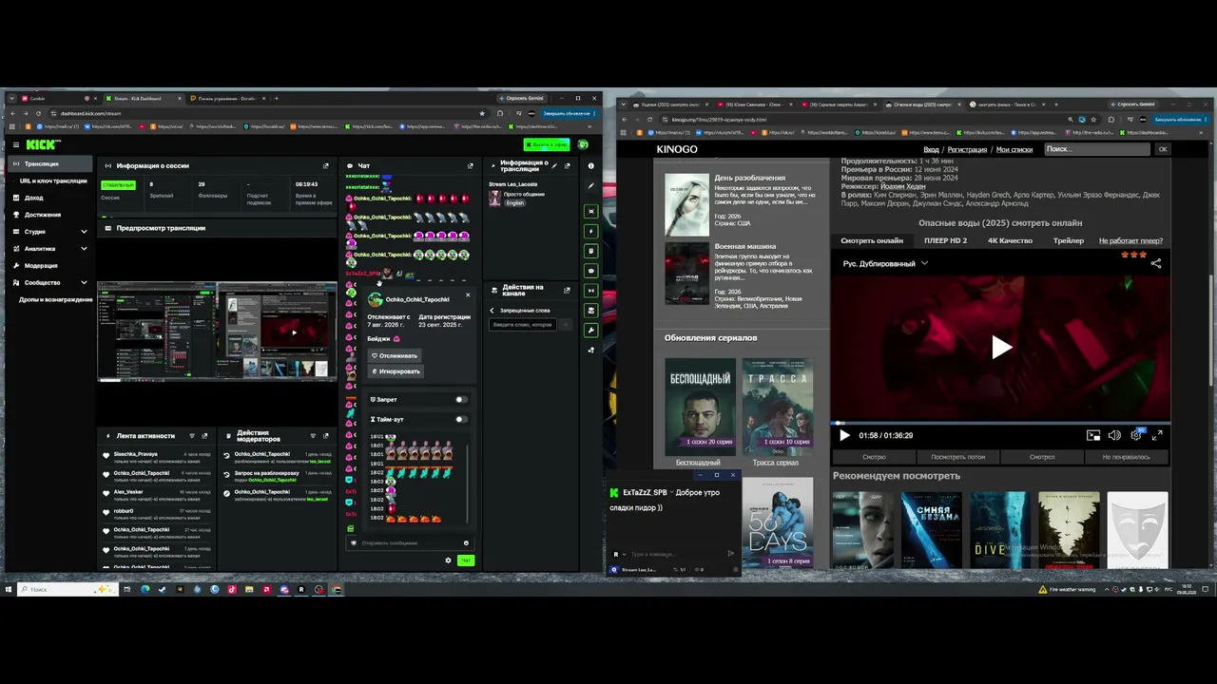Click the info icon in right sidebar

pyautogui.click(x=591, y=165)
